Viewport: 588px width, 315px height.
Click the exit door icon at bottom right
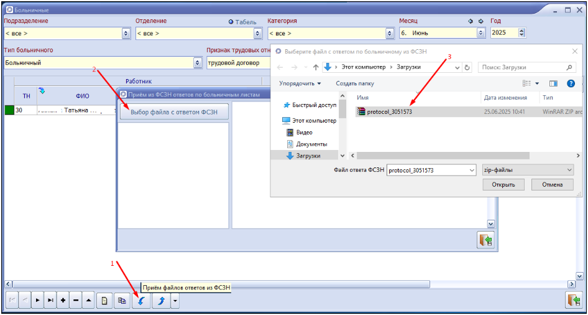coord(573,300)
